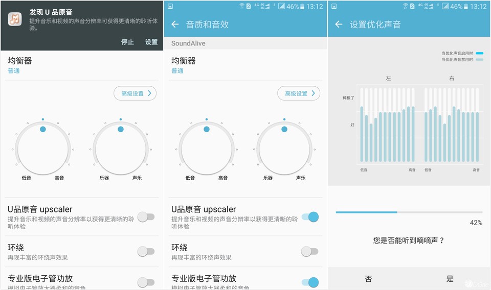Image resolution: width=491 pixels, height=290 pixels.
Task: Tap the 42% progress value
Action: point(476,223)
